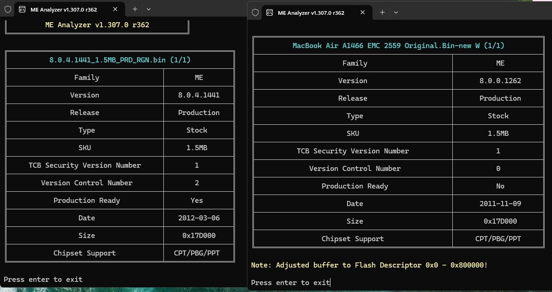Screen dimensions: 552x292
Task: Click the version value 8.0.0.1262 in the table
Action: [x=500, y=81]
